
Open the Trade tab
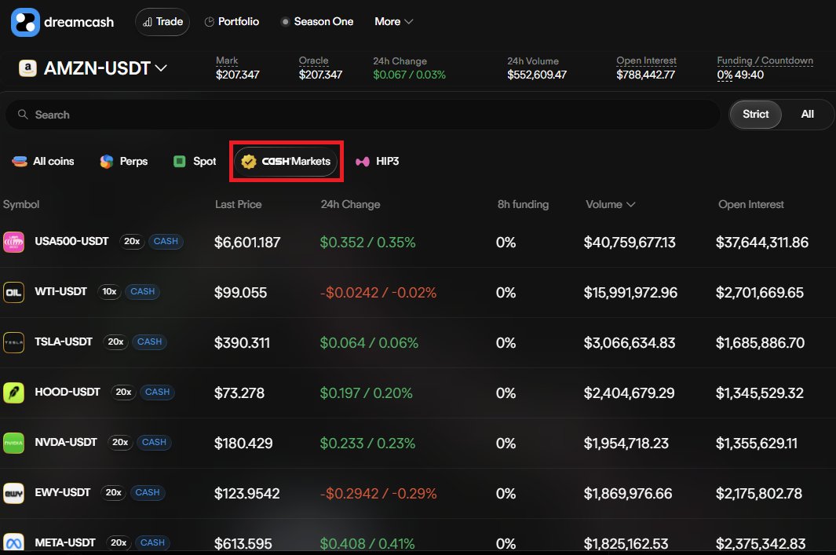(162, 22)
